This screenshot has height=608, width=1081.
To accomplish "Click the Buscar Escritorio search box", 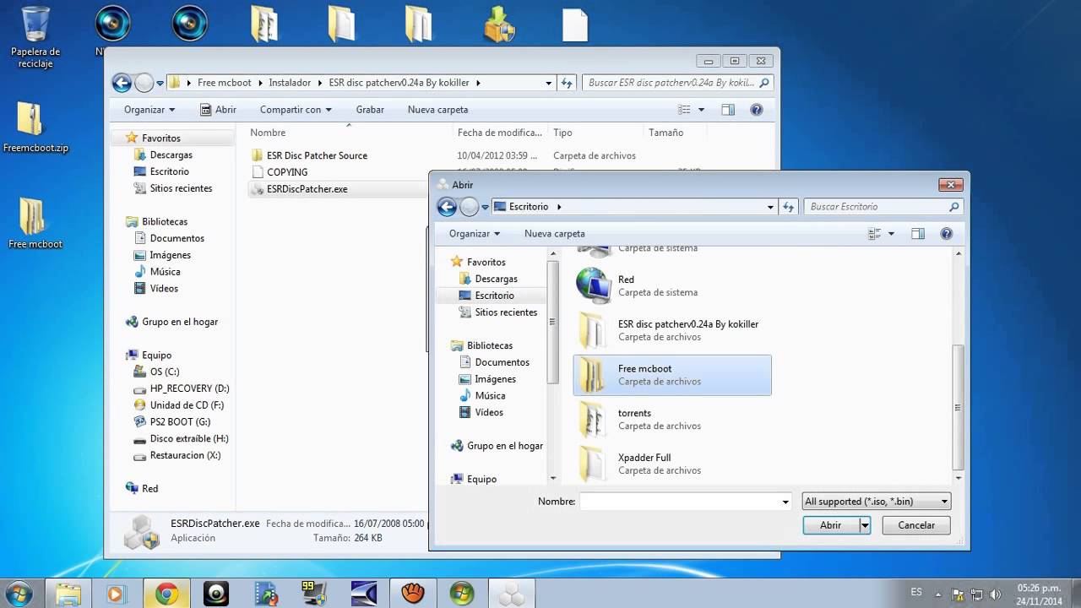I will [883, 207].
